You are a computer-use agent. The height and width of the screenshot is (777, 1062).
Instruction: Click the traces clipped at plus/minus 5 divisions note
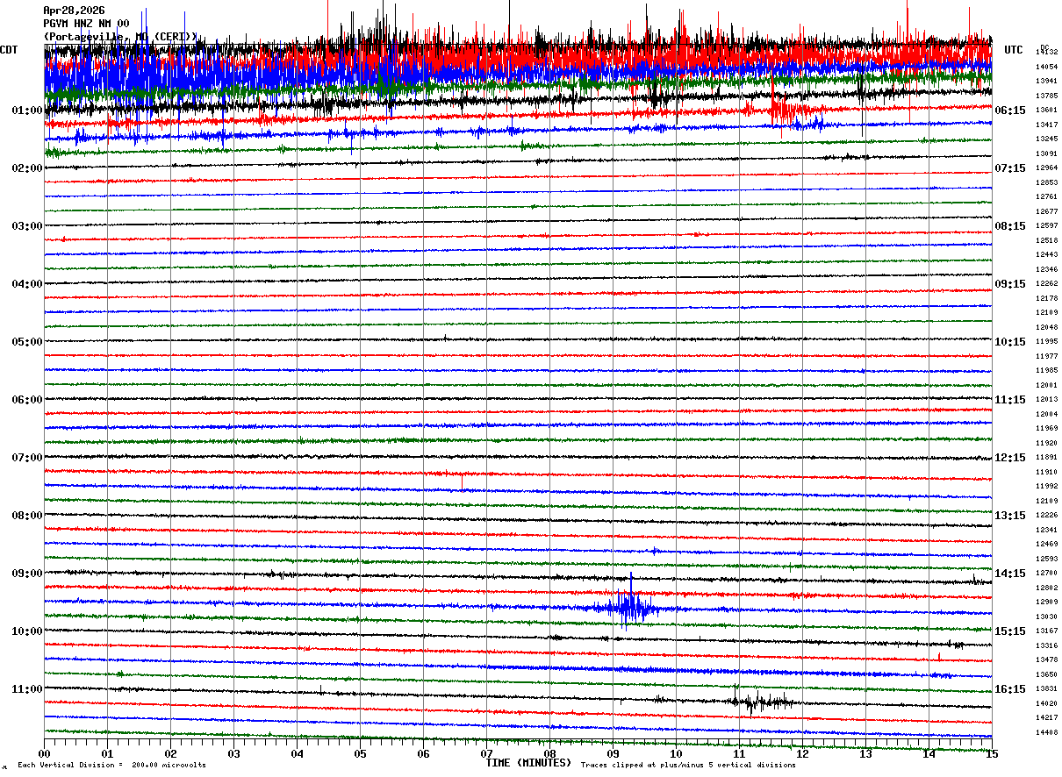[688, 766]
